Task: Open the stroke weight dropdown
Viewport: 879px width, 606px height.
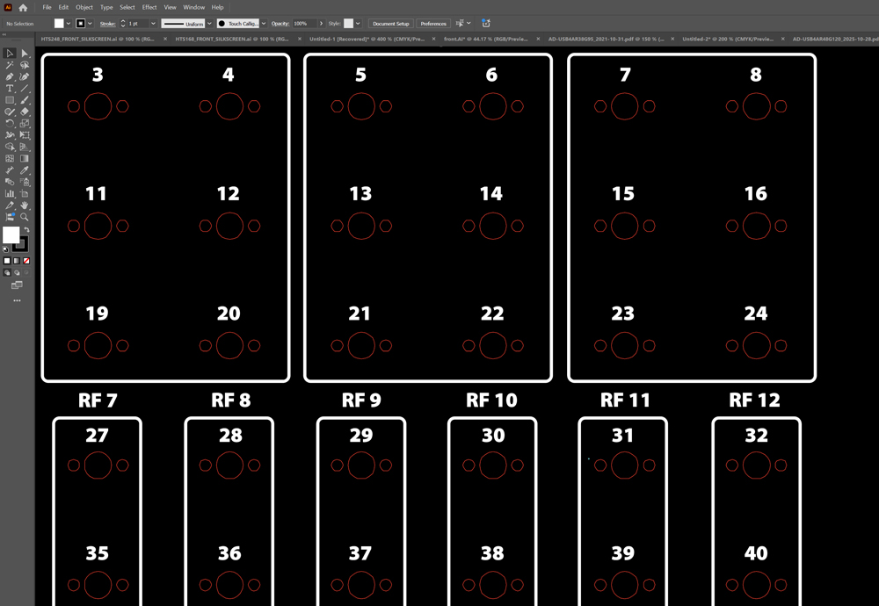Action: click(152, 24)
